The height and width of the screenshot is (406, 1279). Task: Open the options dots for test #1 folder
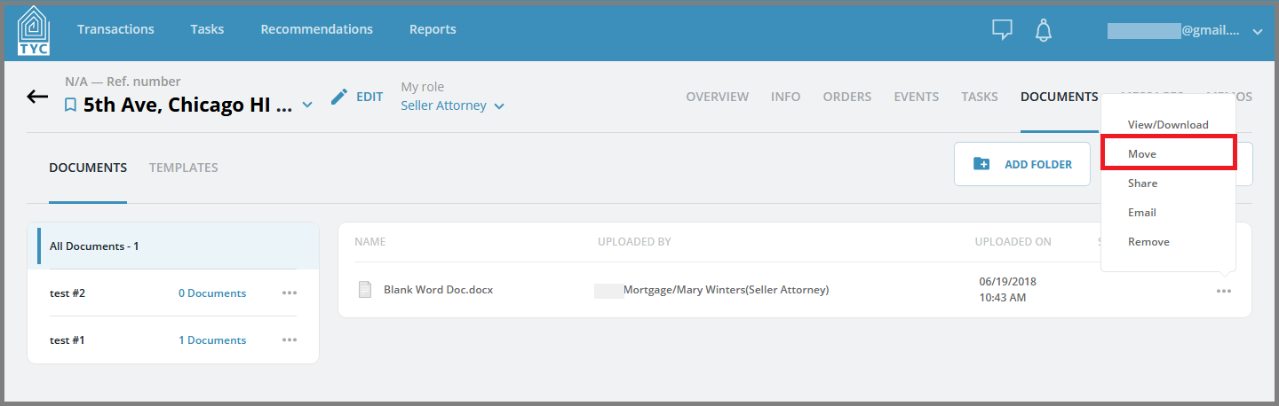pos(290,340)
